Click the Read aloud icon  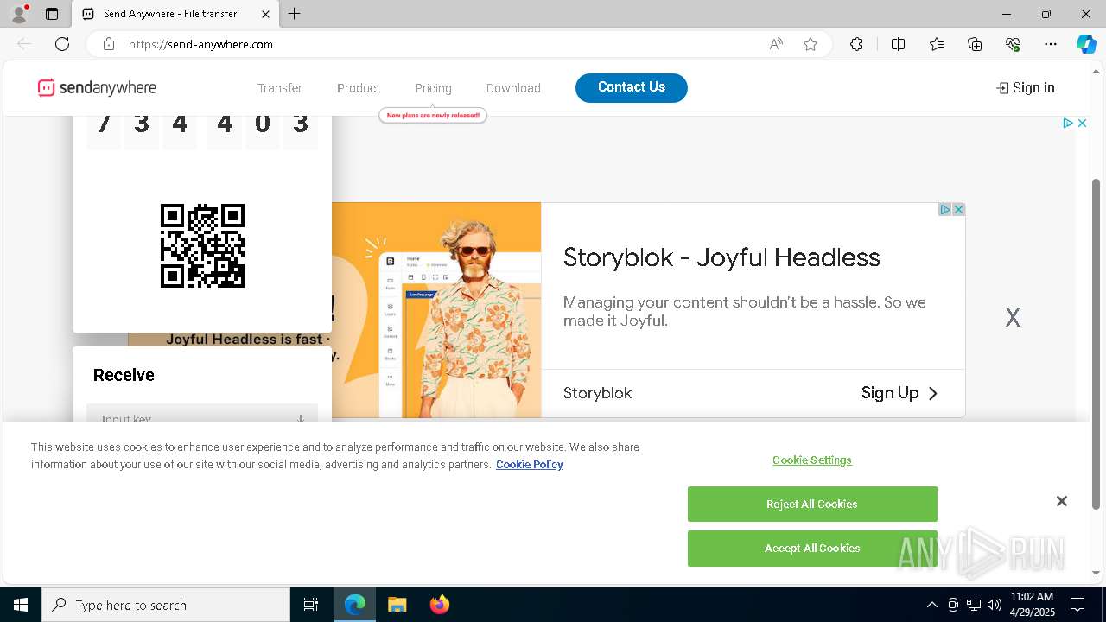tap(776, 44)
